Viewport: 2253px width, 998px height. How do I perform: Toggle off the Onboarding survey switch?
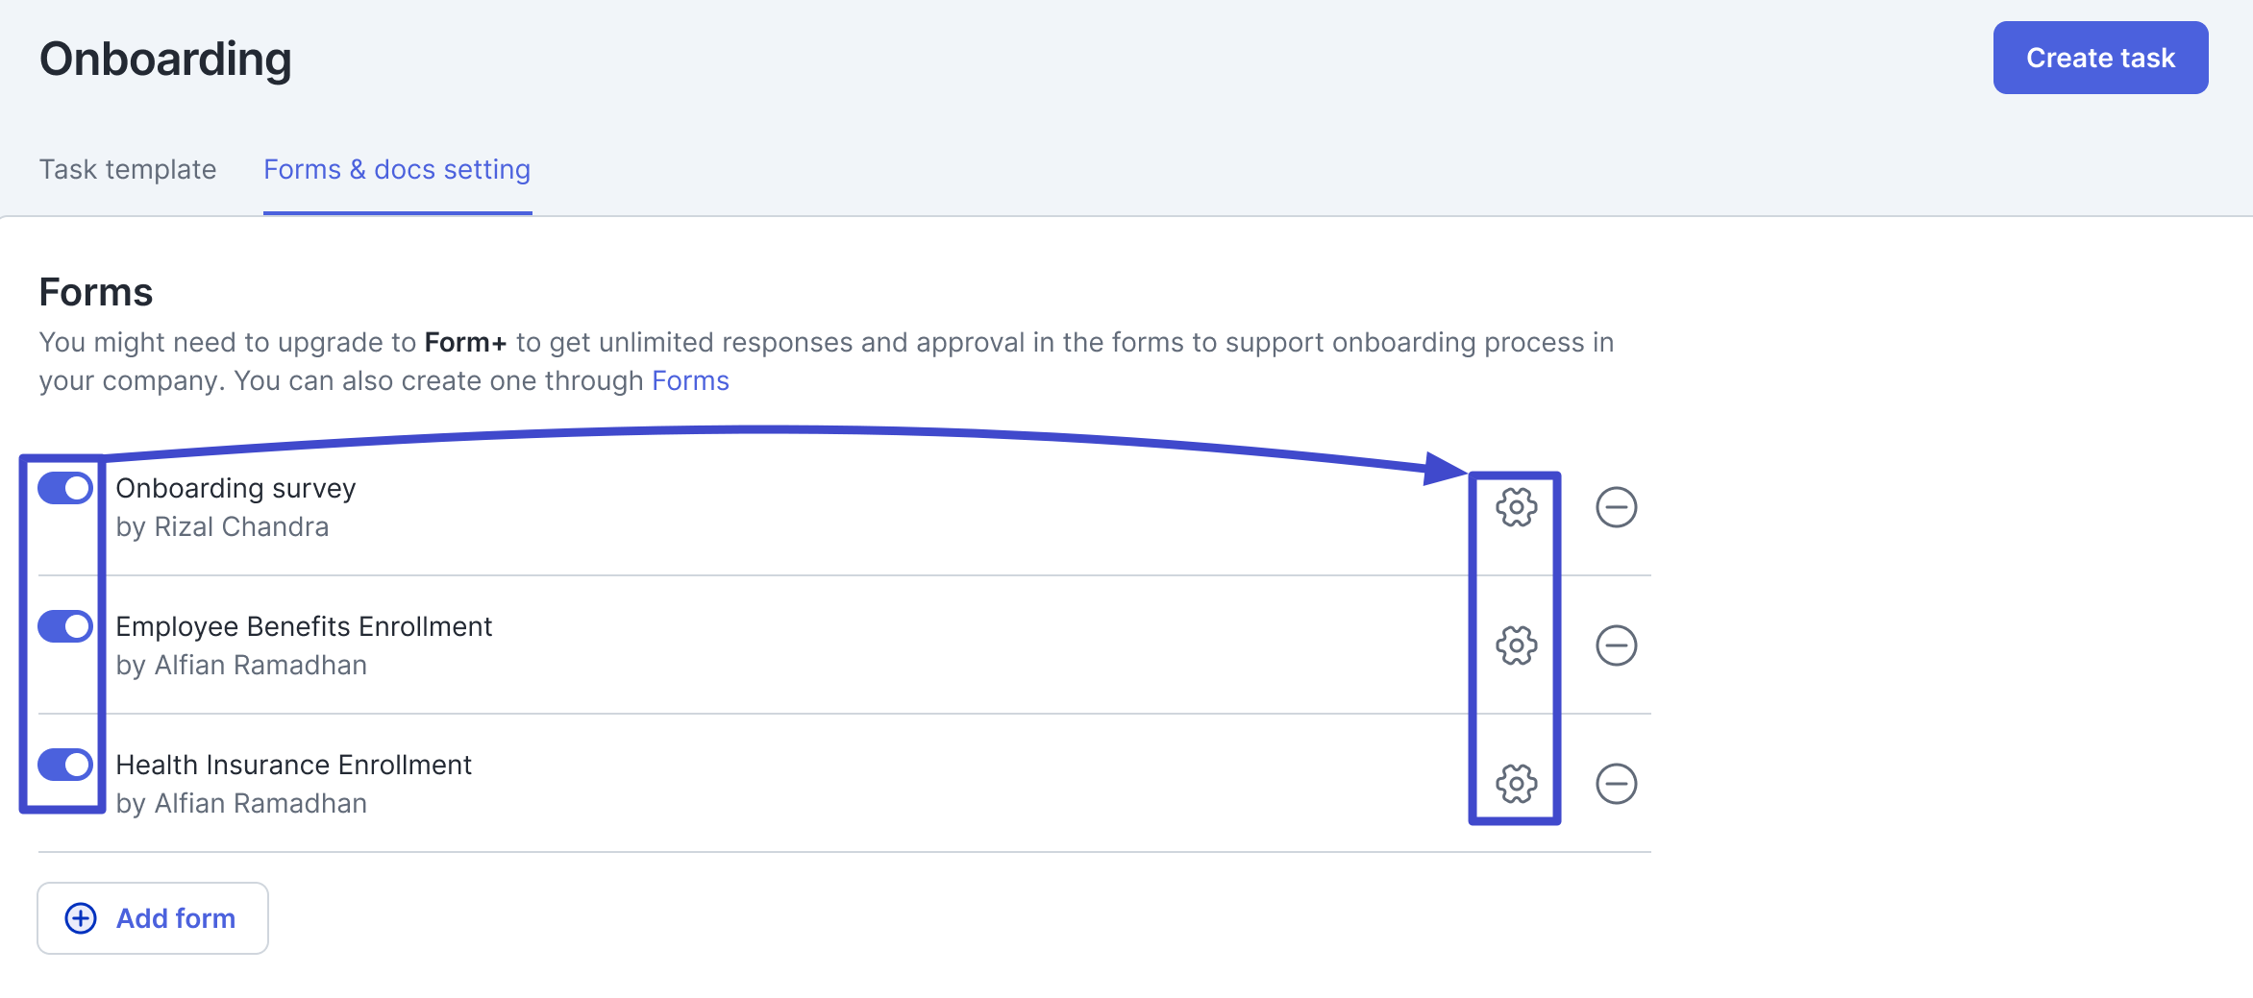point(65,488)
